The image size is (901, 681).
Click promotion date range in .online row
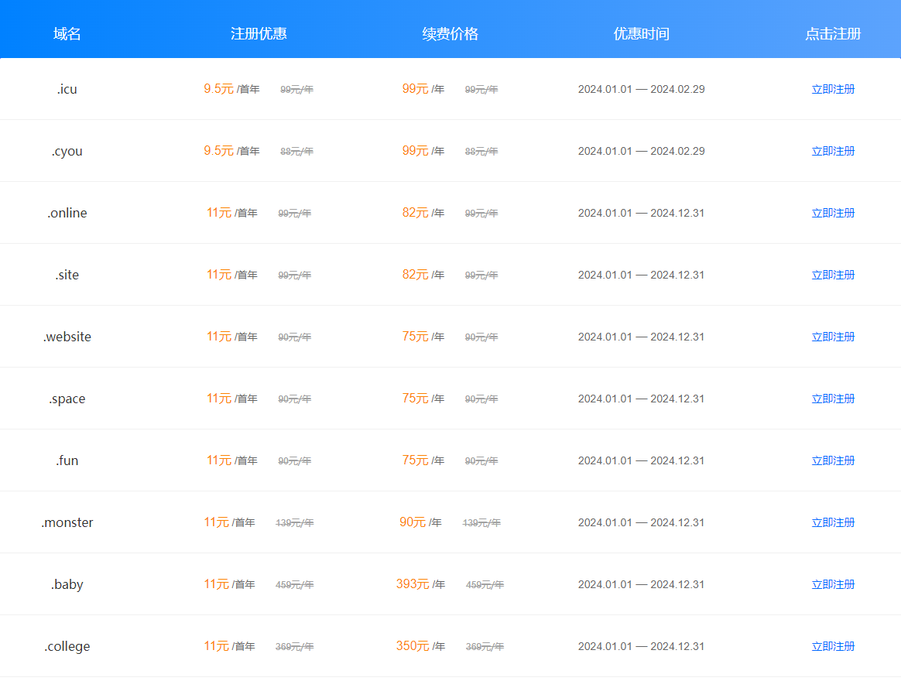coord(641,214)
